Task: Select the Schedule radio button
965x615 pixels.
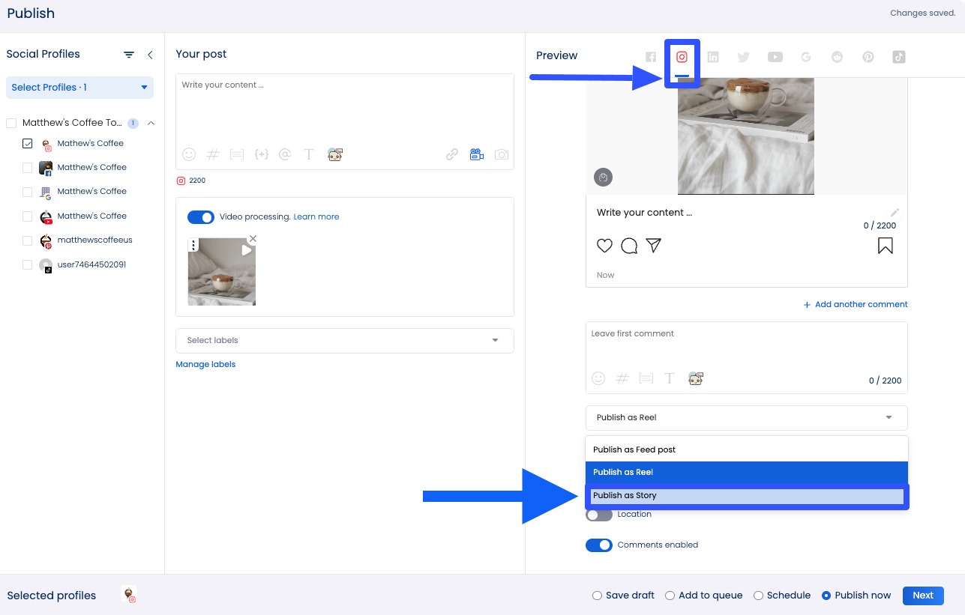Action: [759, 596]
